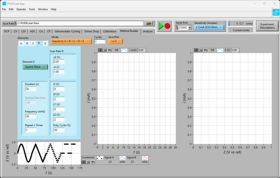Select zoom tool on i vs E graph palette

pos(201,50)
